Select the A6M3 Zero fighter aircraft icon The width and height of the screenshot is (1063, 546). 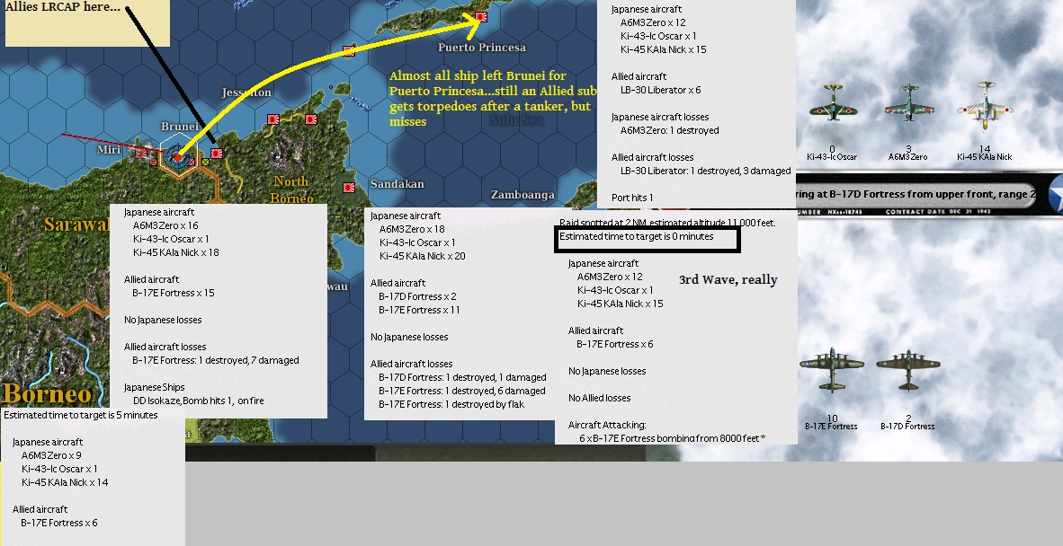(908, 103)
